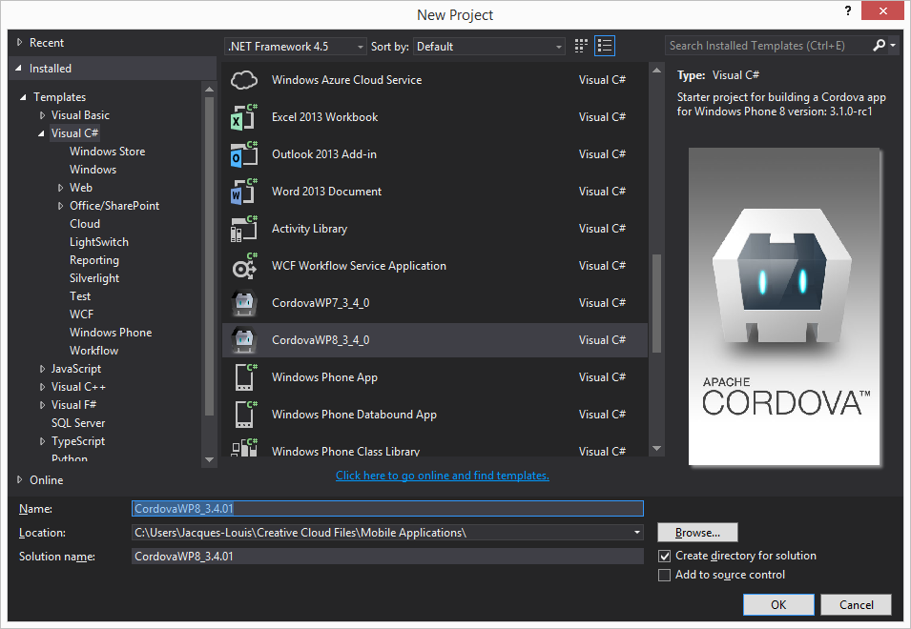Expand the Visual F# node arrow
Screen dimensions: 911x629
pos(42,405)
